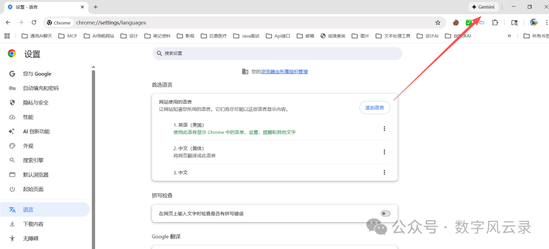Image resolution: width=549 pixels, height=249 pixels.
Task: Open the MCP bookmark folder
Action: [68, 35]
